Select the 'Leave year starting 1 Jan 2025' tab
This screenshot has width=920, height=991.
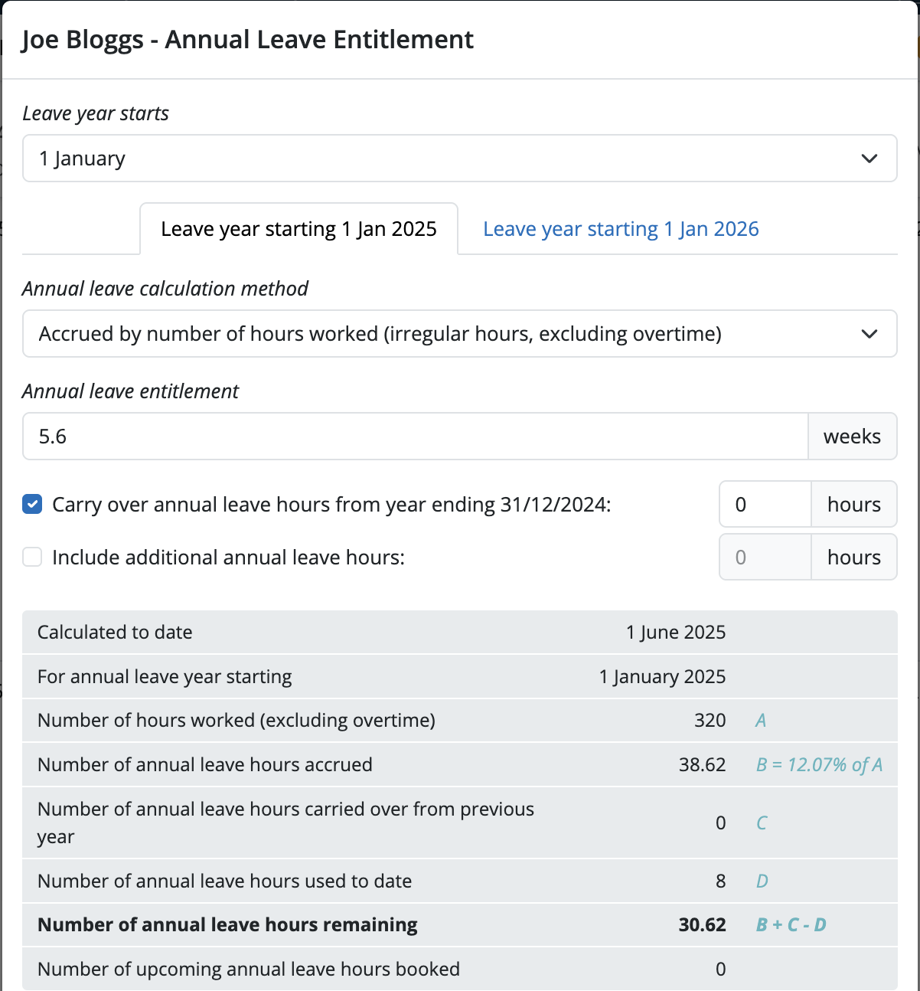coord(299,228)
